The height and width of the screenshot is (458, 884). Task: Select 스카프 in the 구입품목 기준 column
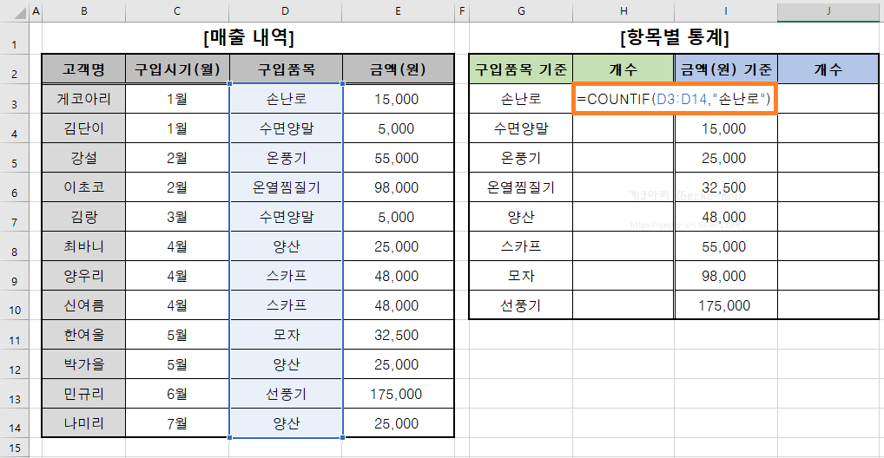pyautogui.click(x=521, y=246)
